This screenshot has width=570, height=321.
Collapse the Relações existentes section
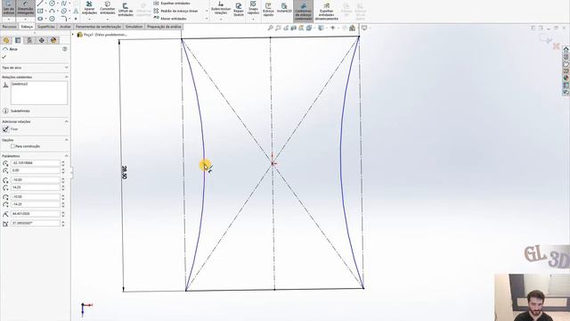tap(66, 78)
